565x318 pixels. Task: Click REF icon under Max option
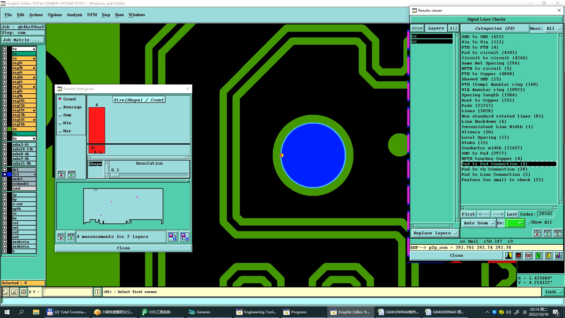point(71,174)
